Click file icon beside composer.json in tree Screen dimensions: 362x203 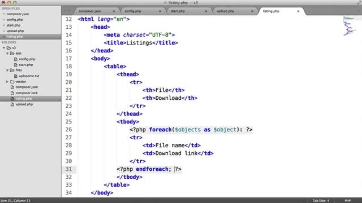(12, 87)
